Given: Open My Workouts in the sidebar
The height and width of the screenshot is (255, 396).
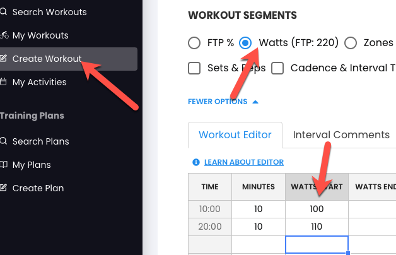Looking at the screenshot, I should [x=40, y=35].
